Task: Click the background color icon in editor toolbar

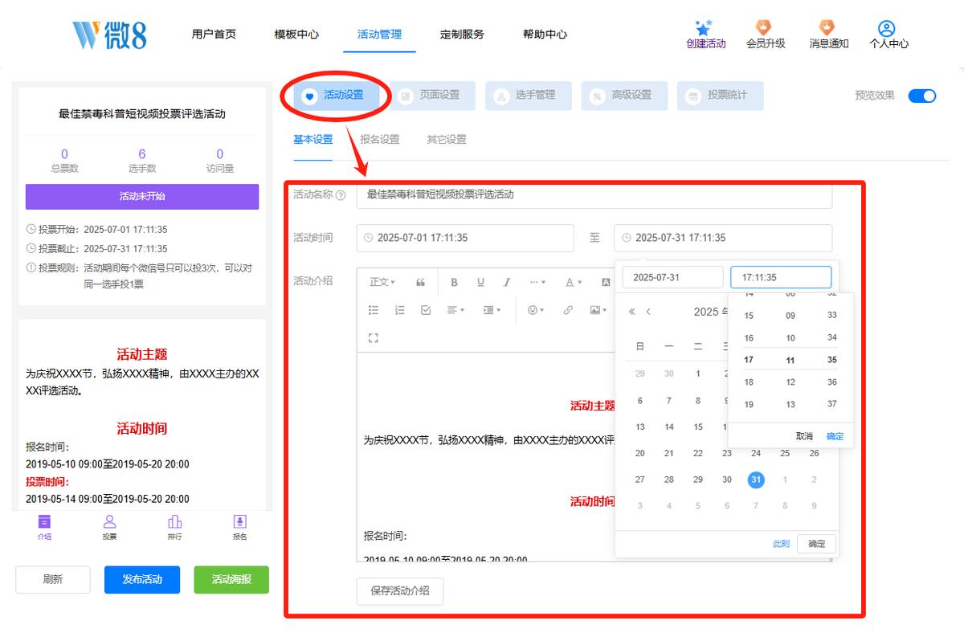Action: (606, 282)
